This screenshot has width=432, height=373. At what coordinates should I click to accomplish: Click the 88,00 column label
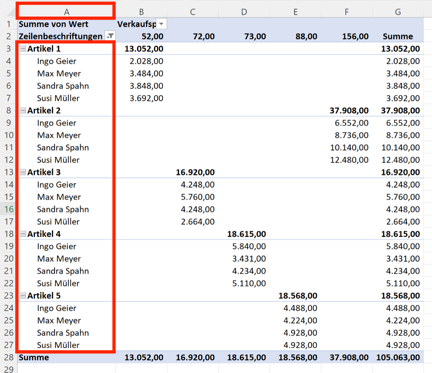(306, 36)
